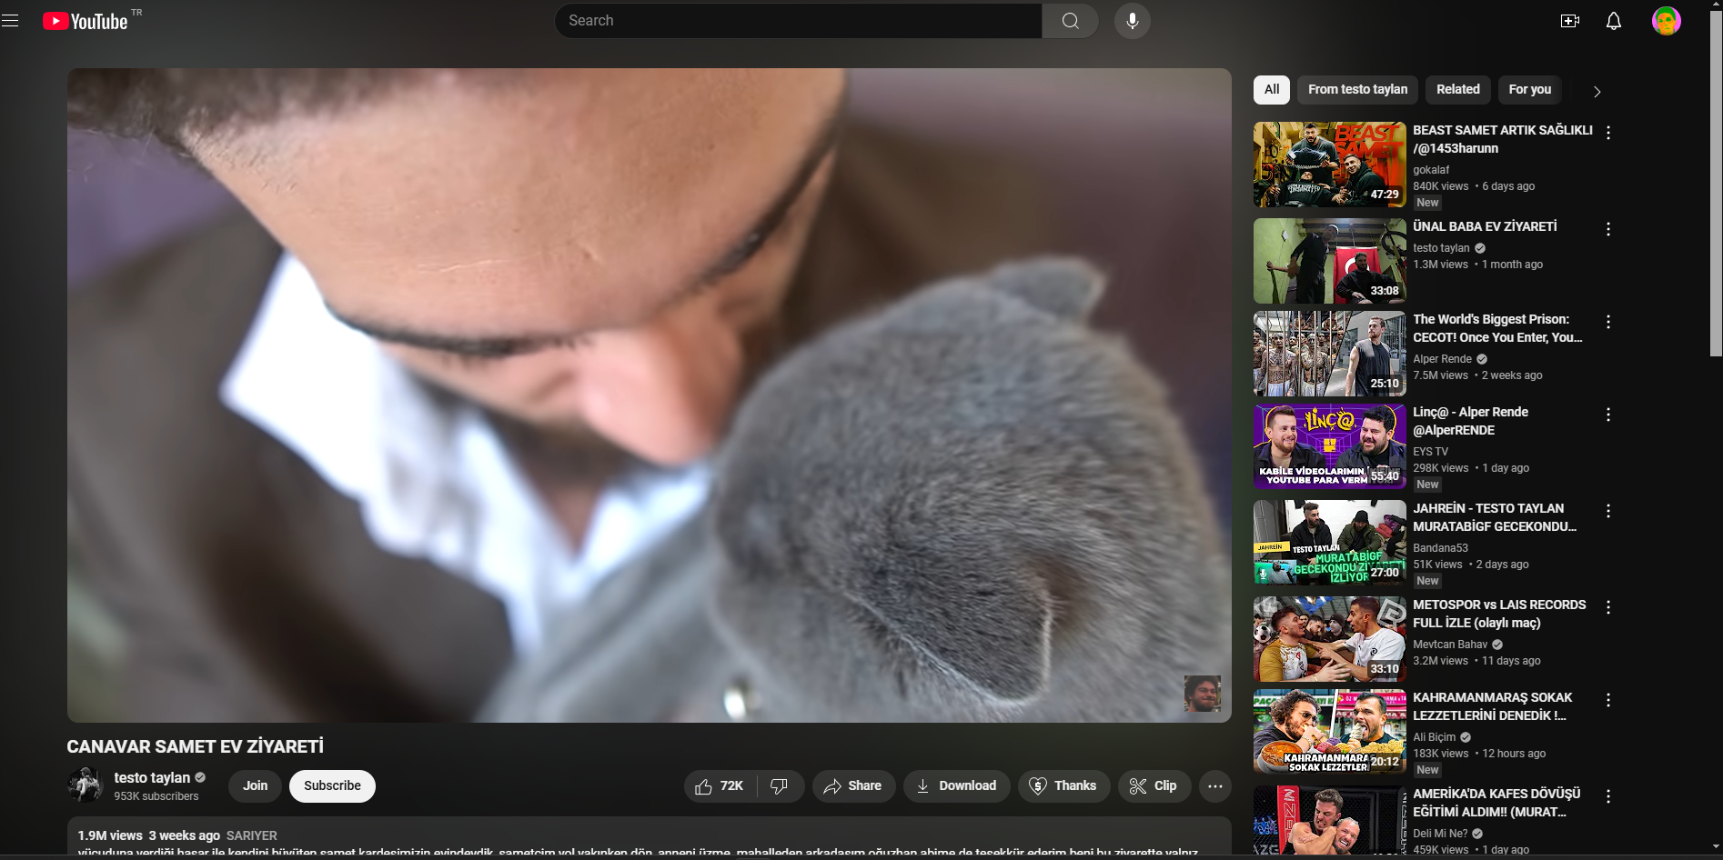This screenshot has width=1723, height=860.
Task: Click the 1.9M views description text
Action: tap(110, 835)
